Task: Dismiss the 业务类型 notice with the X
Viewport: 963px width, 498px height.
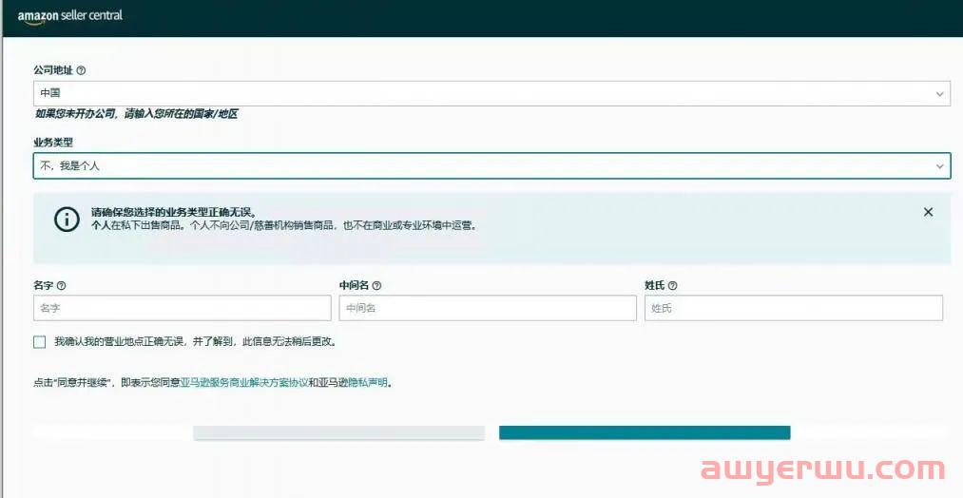Action: tap(928, 212)
